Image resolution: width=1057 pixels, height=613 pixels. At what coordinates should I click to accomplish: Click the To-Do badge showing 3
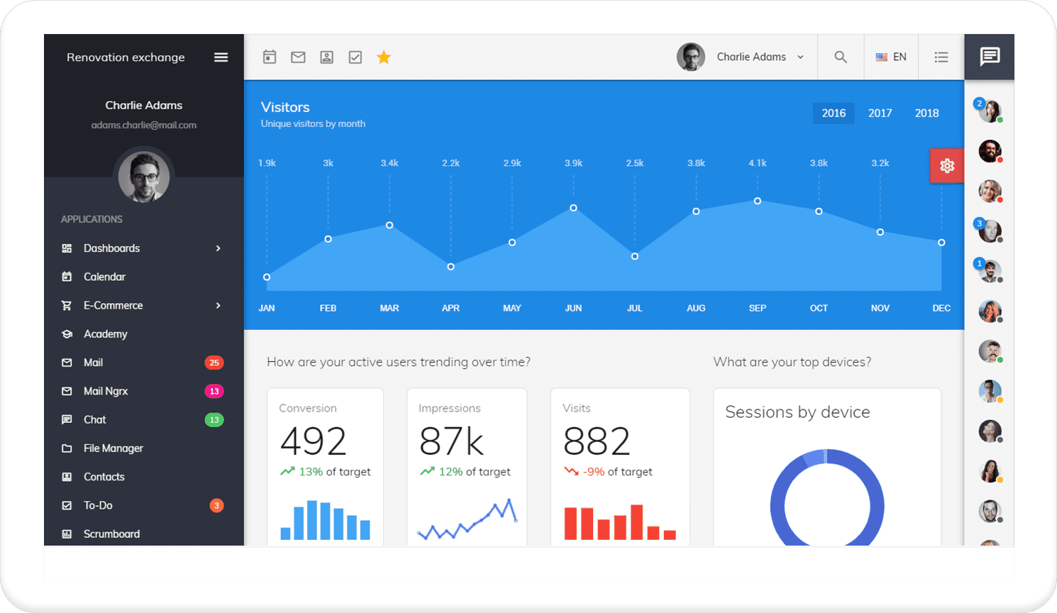click(217, 505)
